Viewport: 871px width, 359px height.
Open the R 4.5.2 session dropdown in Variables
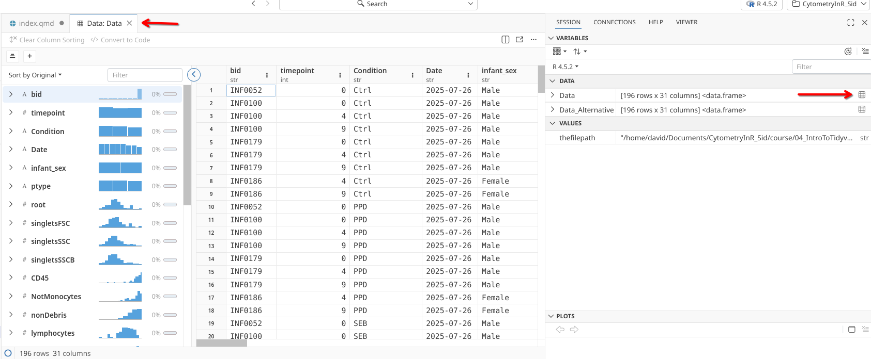click(565, 67)
